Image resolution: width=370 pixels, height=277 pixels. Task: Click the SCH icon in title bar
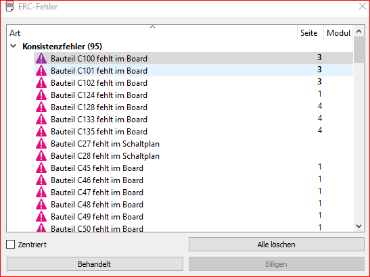(9, 6)
